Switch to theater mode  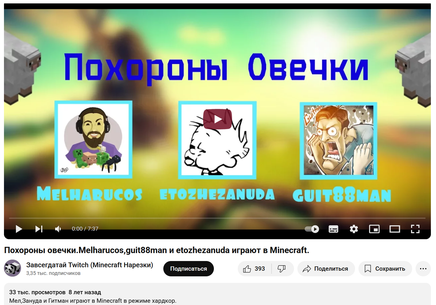(395, 229)
